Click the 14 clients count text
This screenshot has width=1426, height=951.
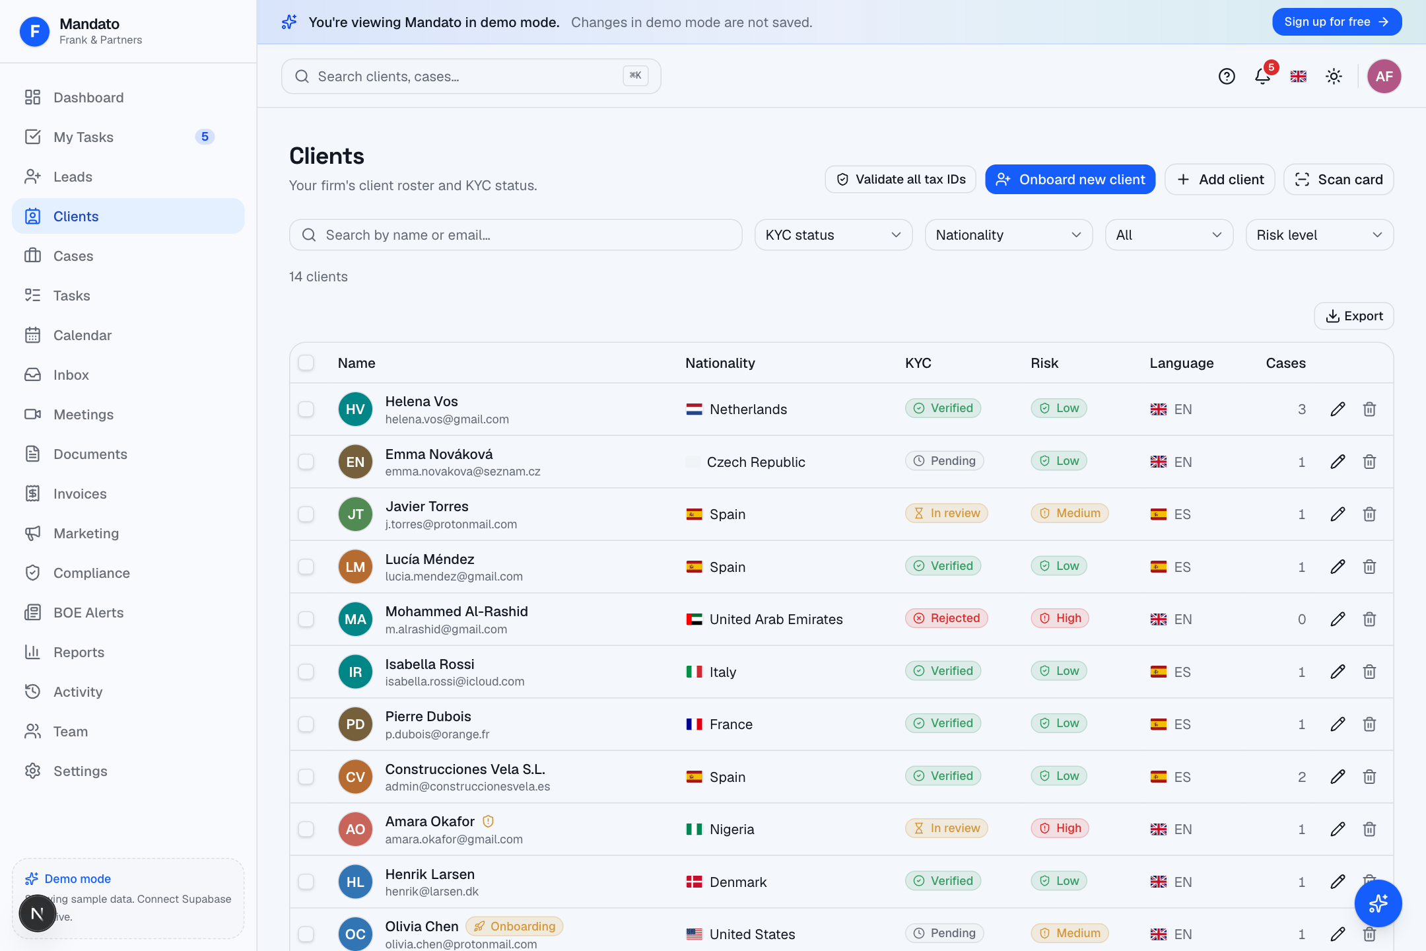[318, 277]
